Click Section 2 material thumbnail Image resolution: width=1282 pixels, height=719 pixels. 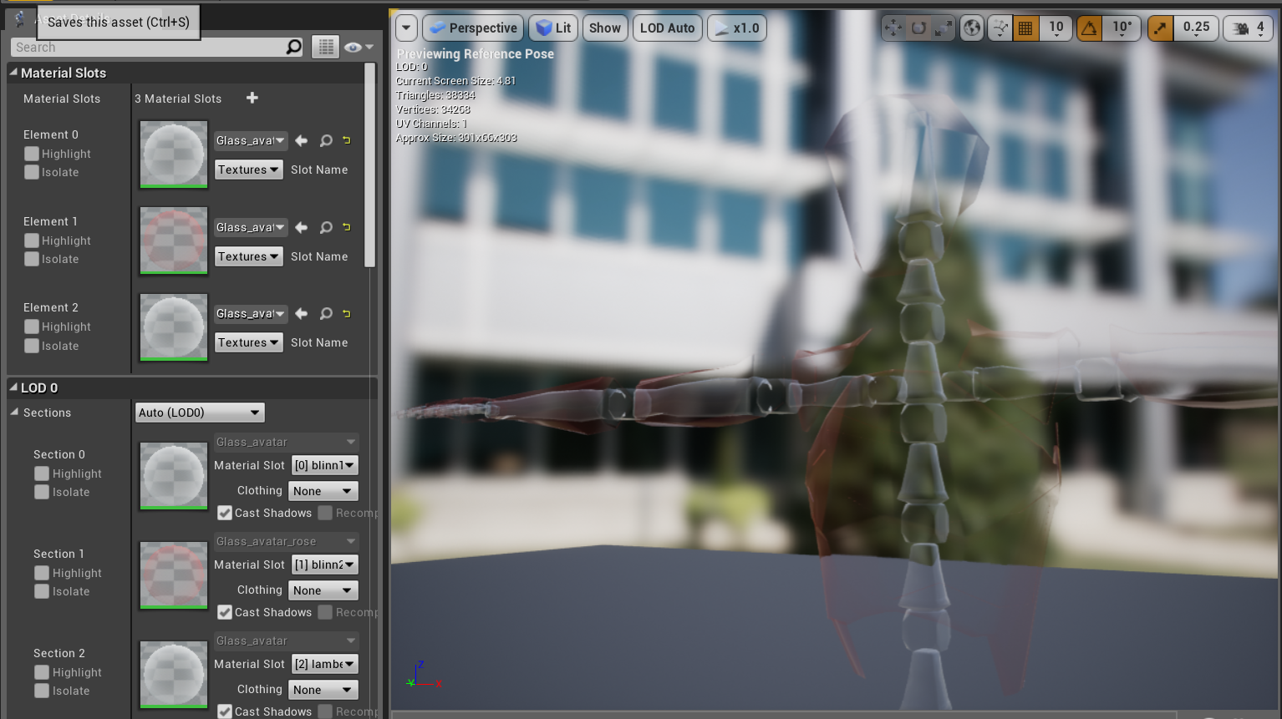click(173, 675)
